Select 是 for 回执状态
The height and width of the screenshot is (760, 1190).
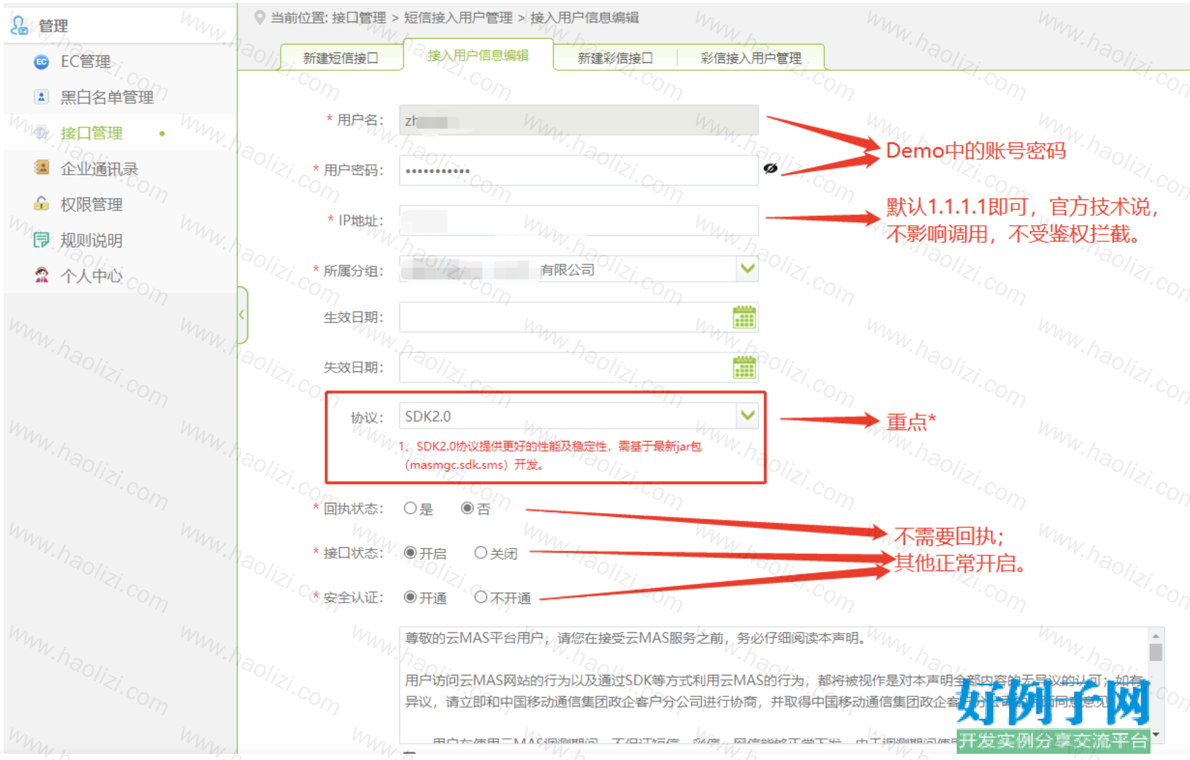tap(410, 508)
